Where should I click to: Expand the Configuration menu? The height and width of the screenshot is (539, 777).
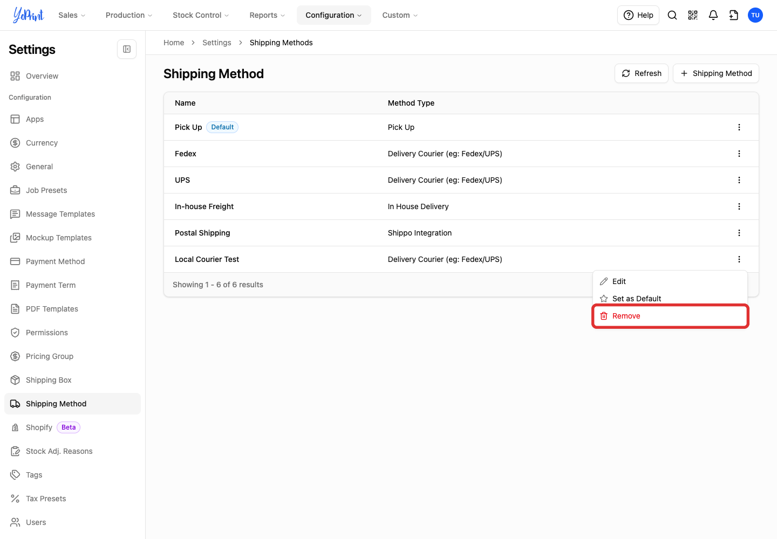(334, 15)
